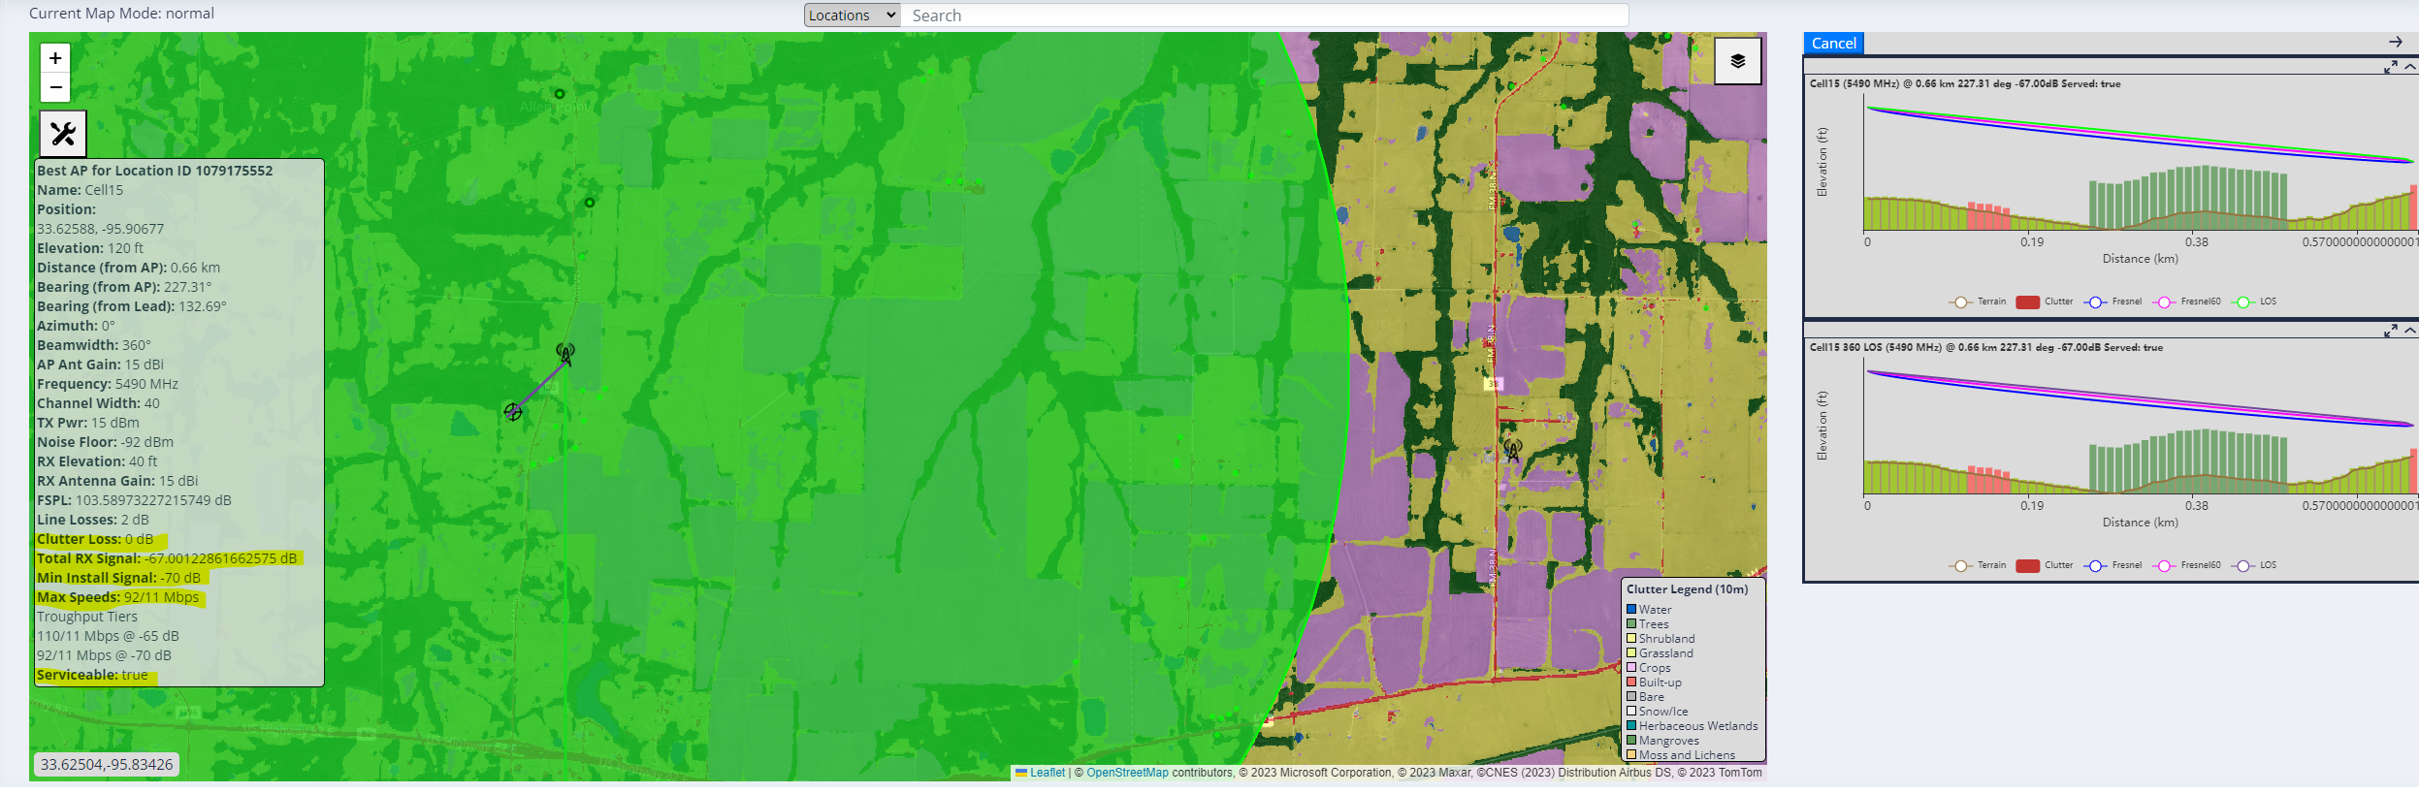Open the map tools wrench button
The image size is (2419, 794).
63,134
